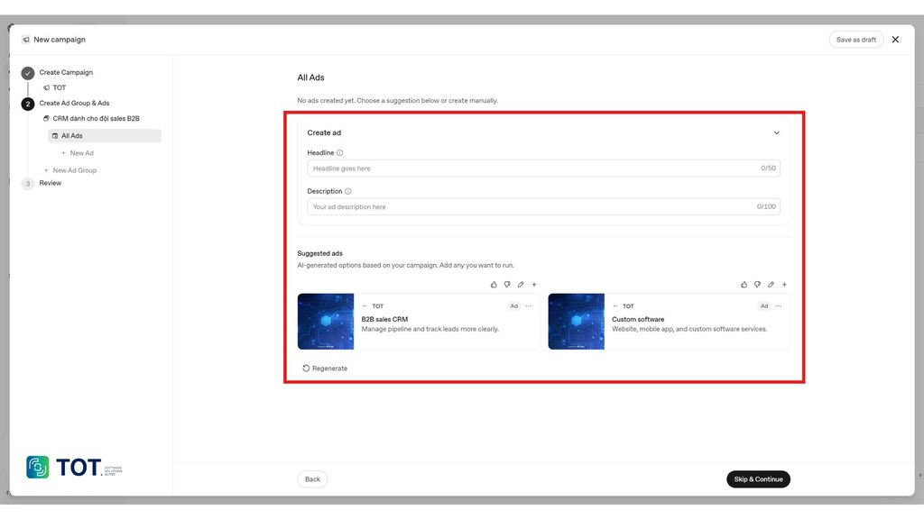Add a New Ad from the sidebar

pos(78,153)
